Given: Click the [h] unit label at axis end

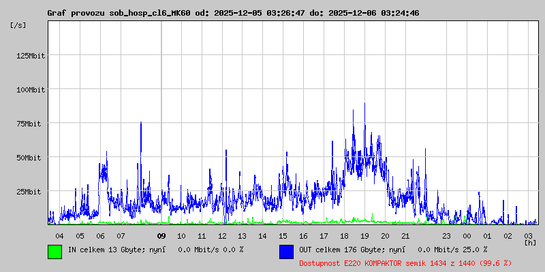Looking at the screenshot, I should pos(530,243).
